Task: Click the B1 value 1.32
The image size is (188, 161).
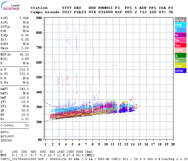Action: [25, 119]
